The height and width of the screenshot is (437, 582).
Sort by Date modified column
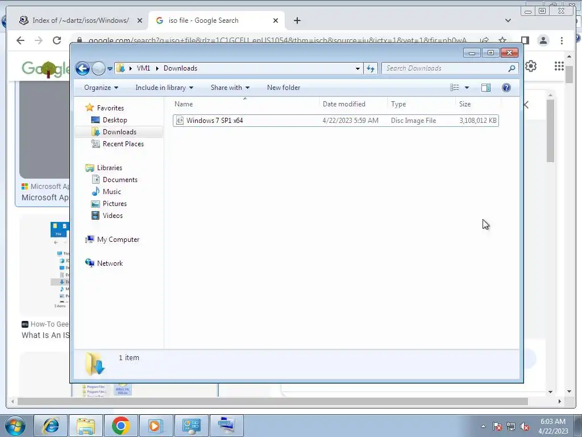tap(353, 104)
